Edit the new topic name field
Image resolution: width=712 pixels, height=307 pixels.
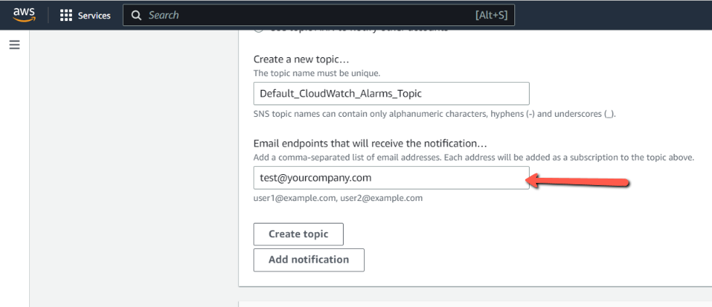point(392,94)
